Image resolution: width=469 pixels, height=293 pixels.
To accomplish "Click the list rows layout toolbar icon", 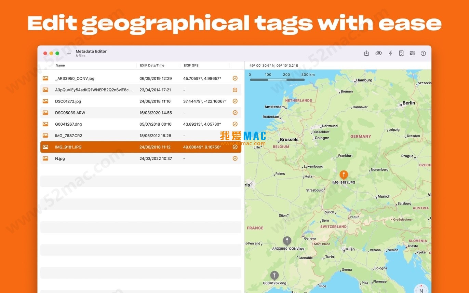I will 412,53.
